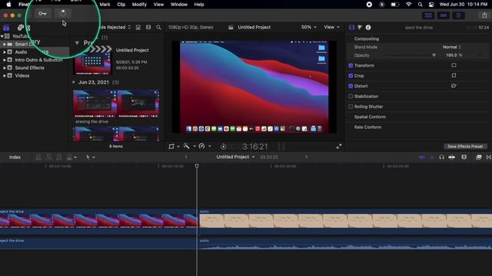The image size is (492, 276).
Task: Open the Libraries sidebar icon
Action: click(6, 28)
